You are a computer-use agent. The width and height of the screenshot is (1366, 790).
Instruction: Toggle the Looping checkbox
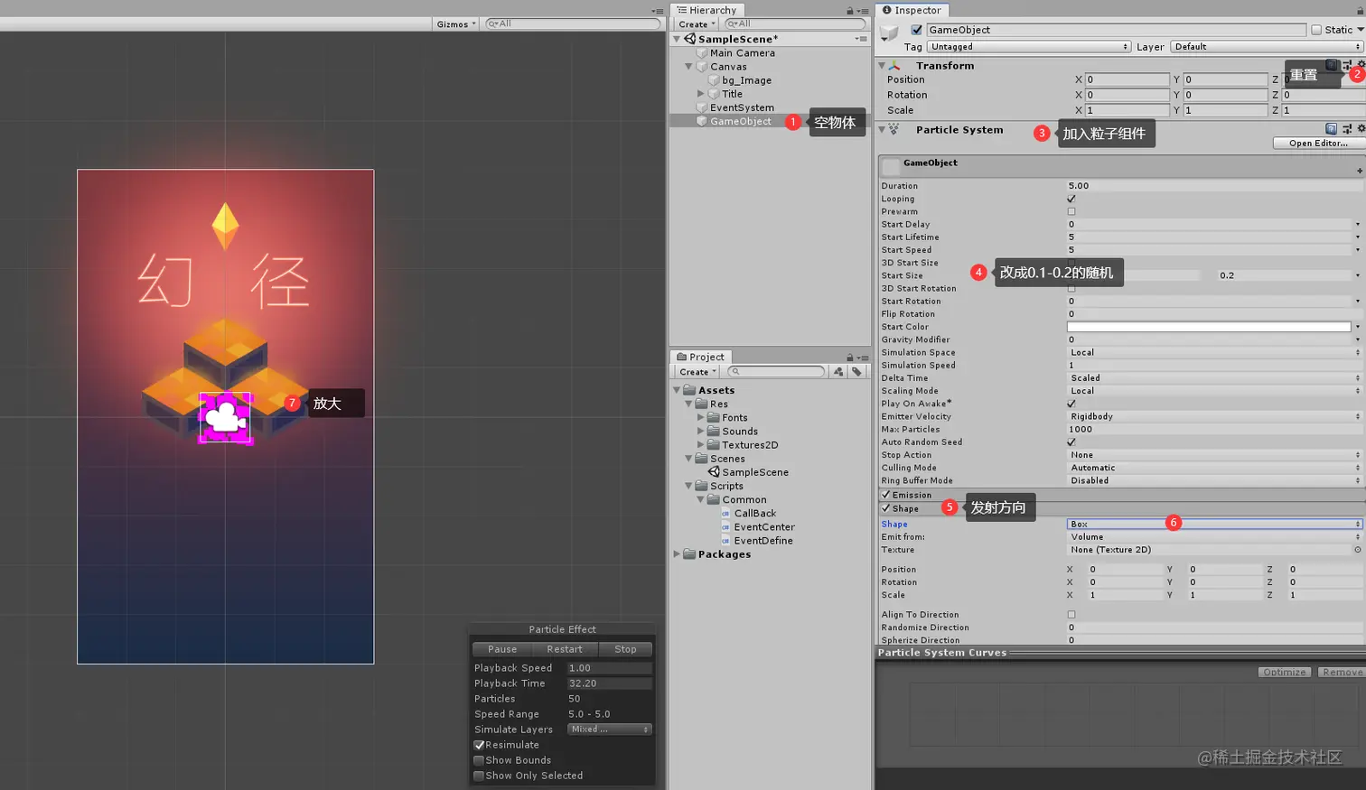point(1071,199)
